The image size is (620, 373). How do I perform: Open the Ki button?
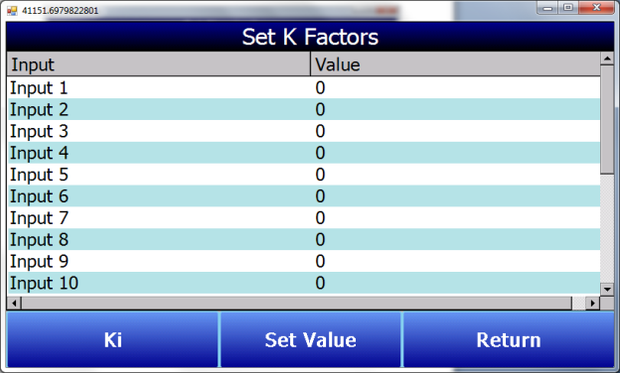coord(112,340)
